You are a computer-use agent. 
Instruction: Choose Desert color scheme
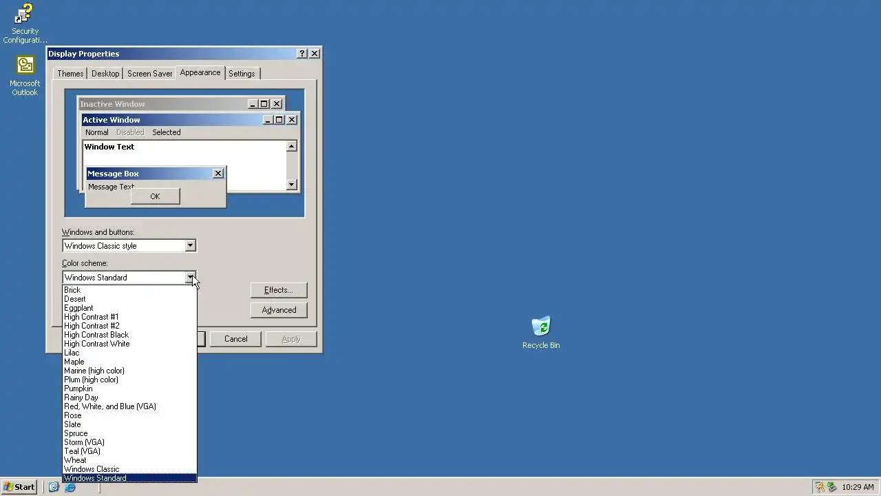pyautogui.click(x=129, y=299)
